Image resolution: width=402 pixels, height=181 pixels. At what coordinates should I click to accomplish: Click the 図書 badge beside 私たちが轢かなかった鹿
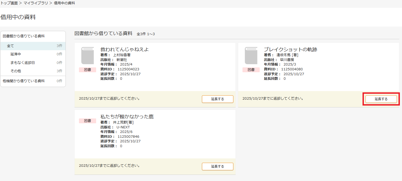(x=87, y=121)
